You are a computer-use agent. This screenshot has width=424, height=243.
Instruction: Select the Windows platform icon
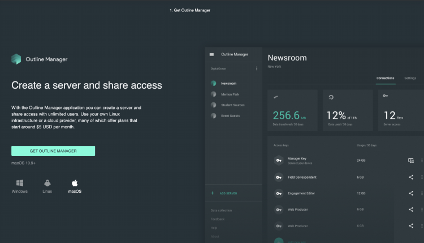click(19, 183)
